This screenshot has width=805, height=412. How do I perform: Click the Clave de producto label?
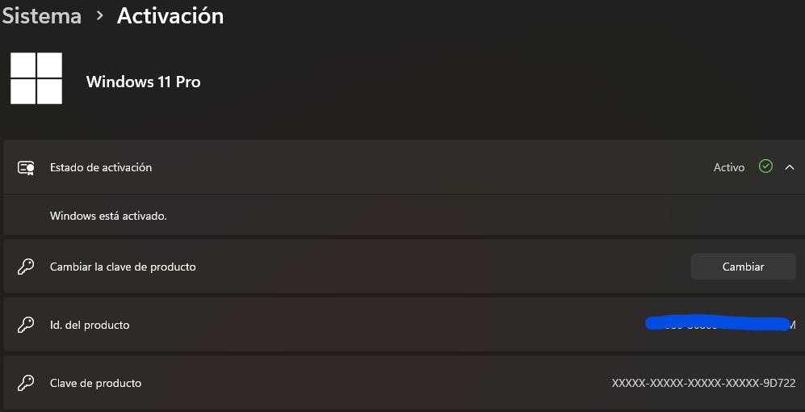(x=95, y=383)
